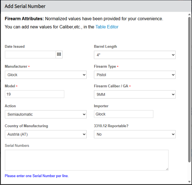This screenshot has height=185, width=192.
Task: Click the Date Issued text field
Action: pos(30,55)
